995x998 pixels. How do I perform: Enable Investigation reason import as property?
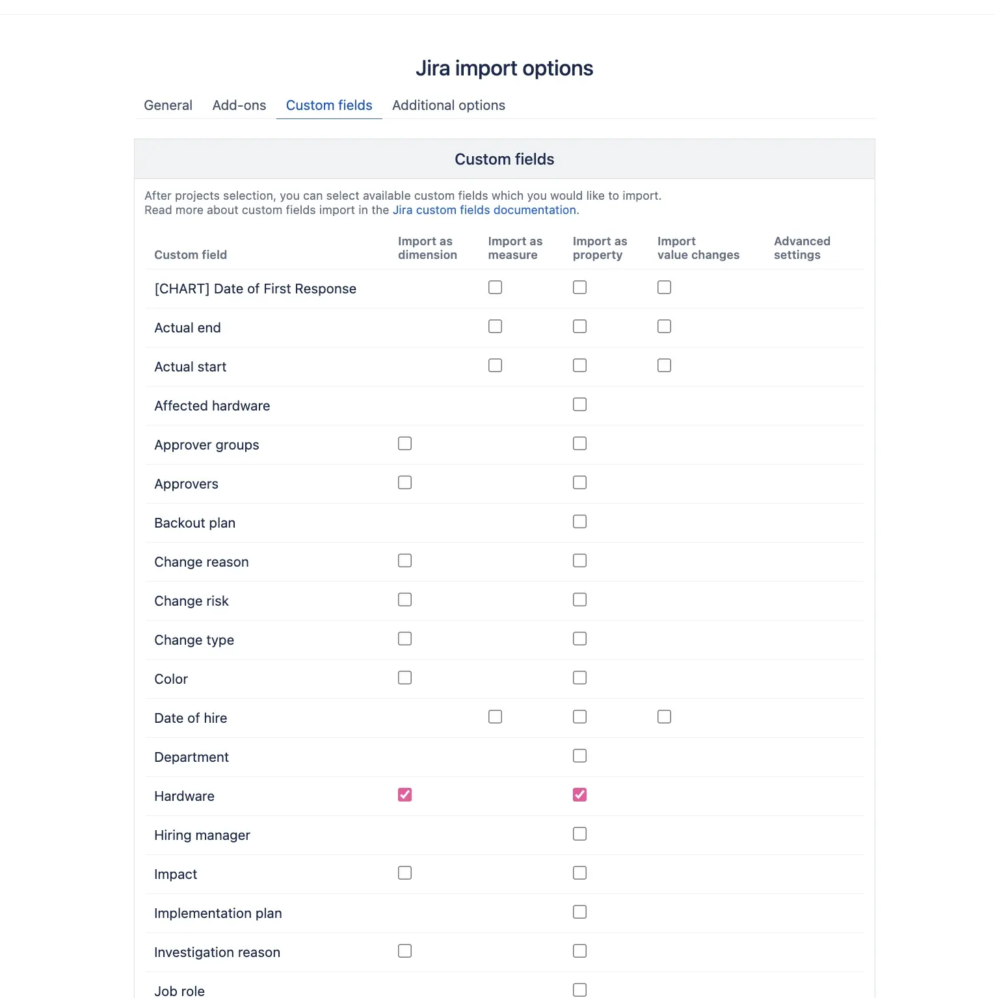[579, 951]
